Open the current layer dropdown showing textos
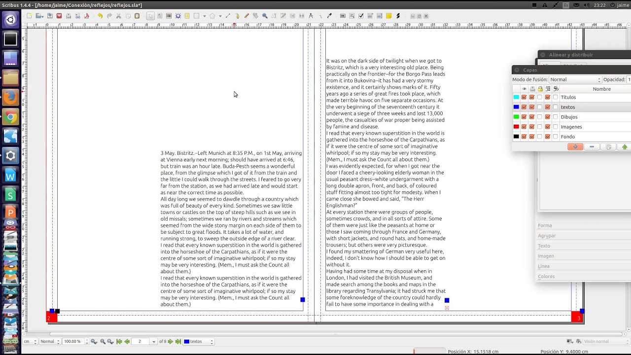The width and height of the screenshot is (631, 355). click(x=199, y=341)
